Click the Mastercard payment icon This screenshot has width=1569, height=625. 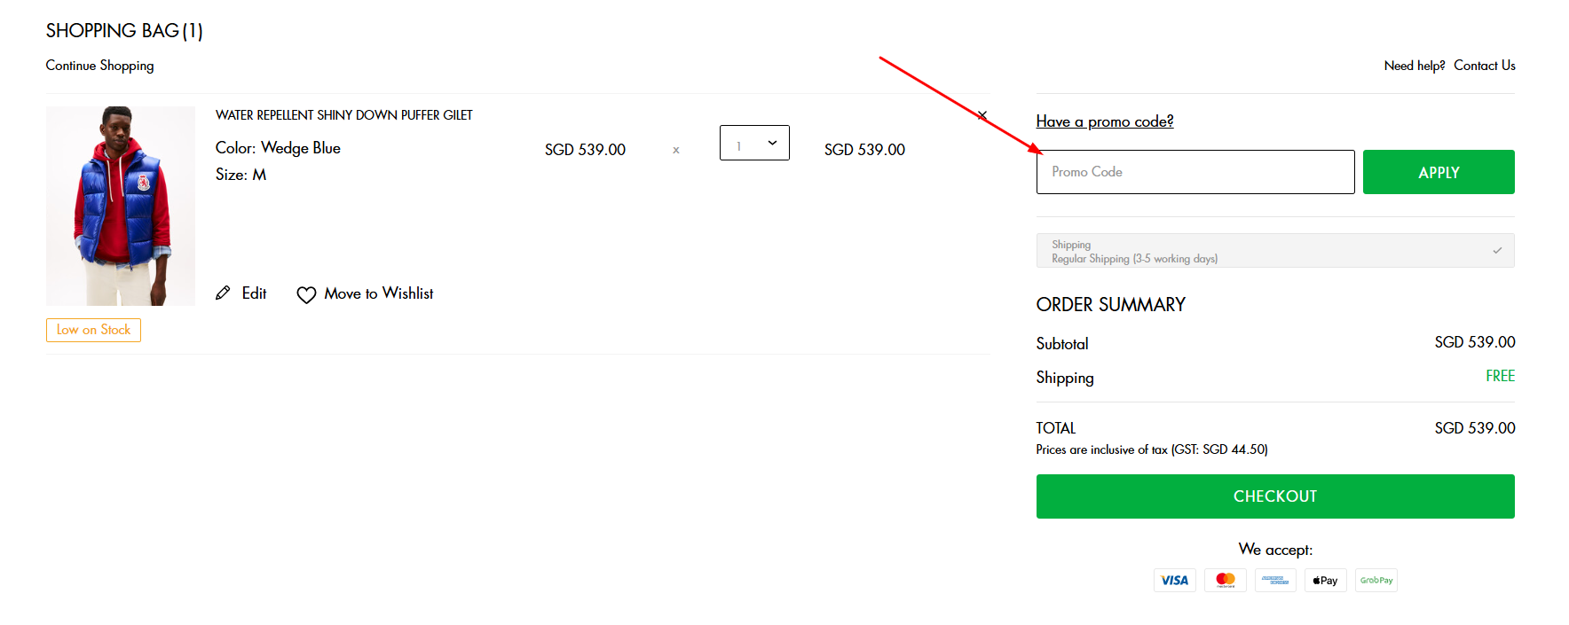pos(1225,581)
